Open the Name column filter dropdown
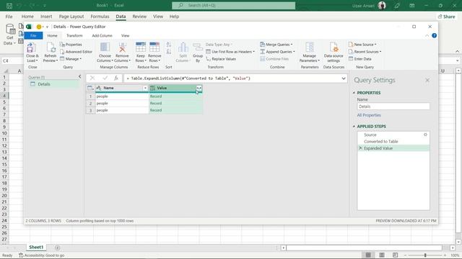 [x=145, y=88]
